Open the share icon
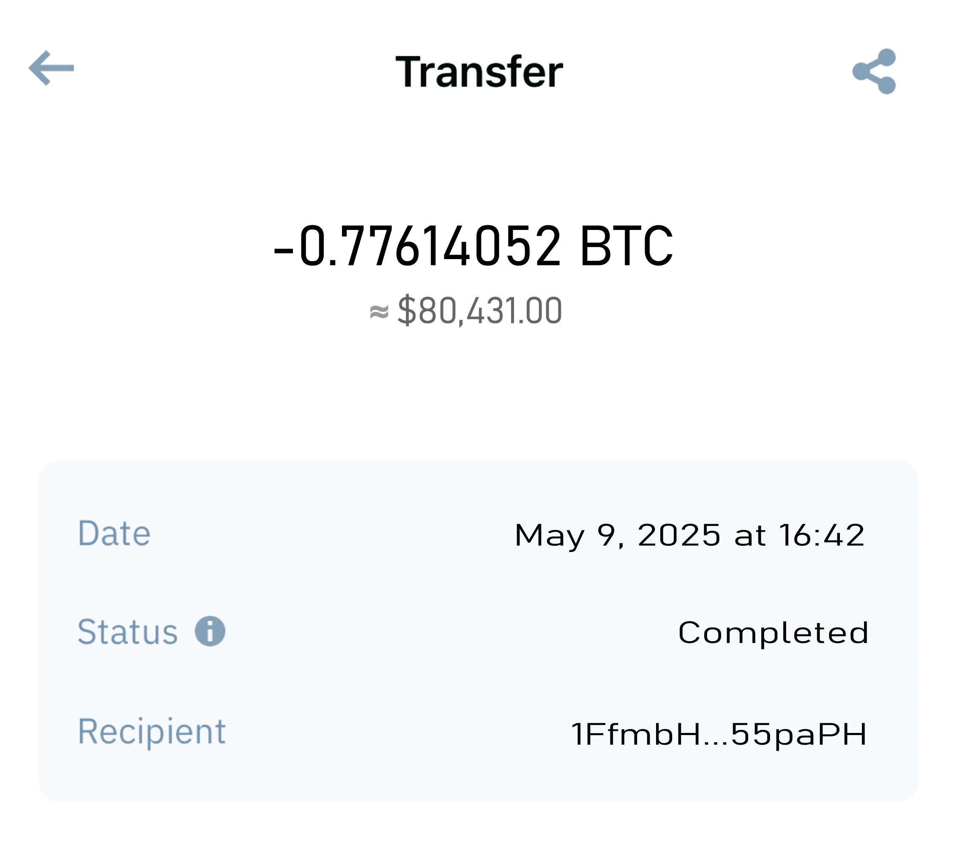This screenshot has height=842, width=957. [x=874, y=71]
